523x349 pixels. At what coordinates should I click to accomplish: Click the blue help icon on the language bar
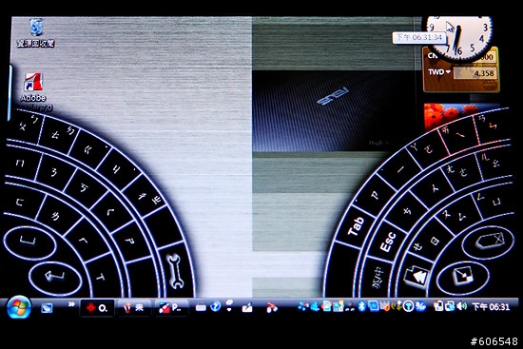click(x=216, y=306)
